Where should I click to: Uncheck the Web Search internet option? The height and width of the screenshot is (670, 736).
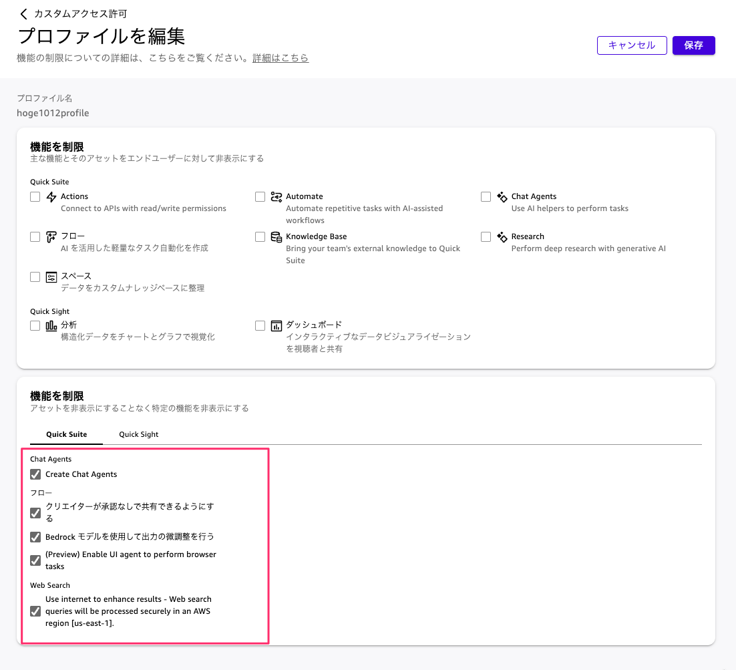(x=35, y=611)
